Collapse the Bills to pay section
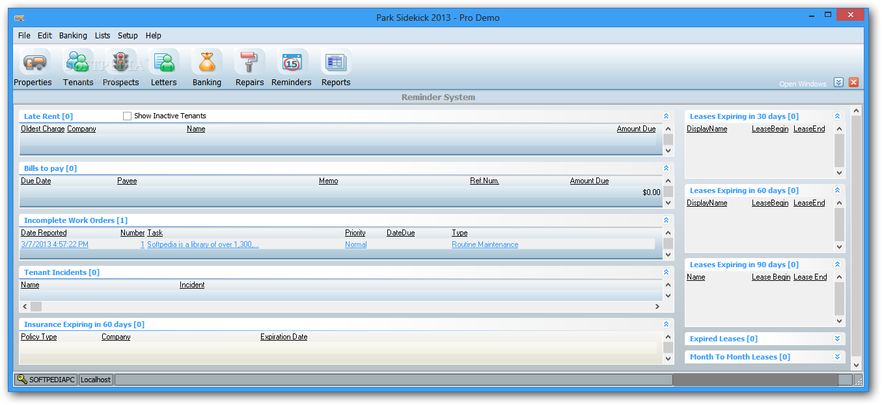Viewport: 882px width, 405px height. tap(666, 168)
